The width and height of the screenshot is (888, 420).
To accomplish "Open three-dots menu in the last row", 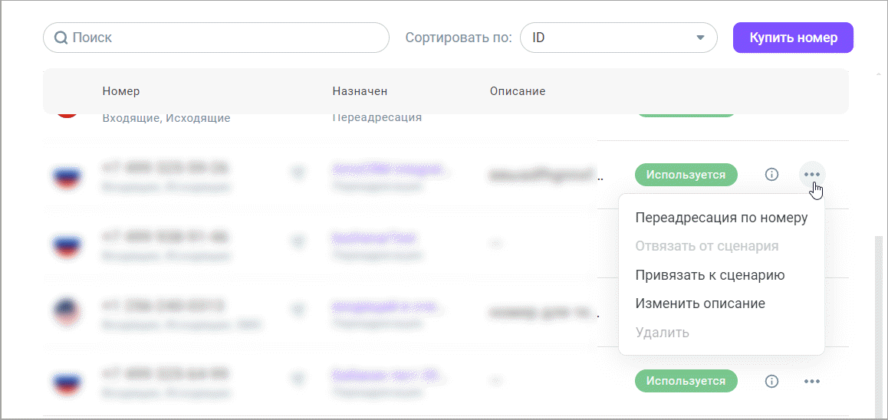I will point(812,382).
